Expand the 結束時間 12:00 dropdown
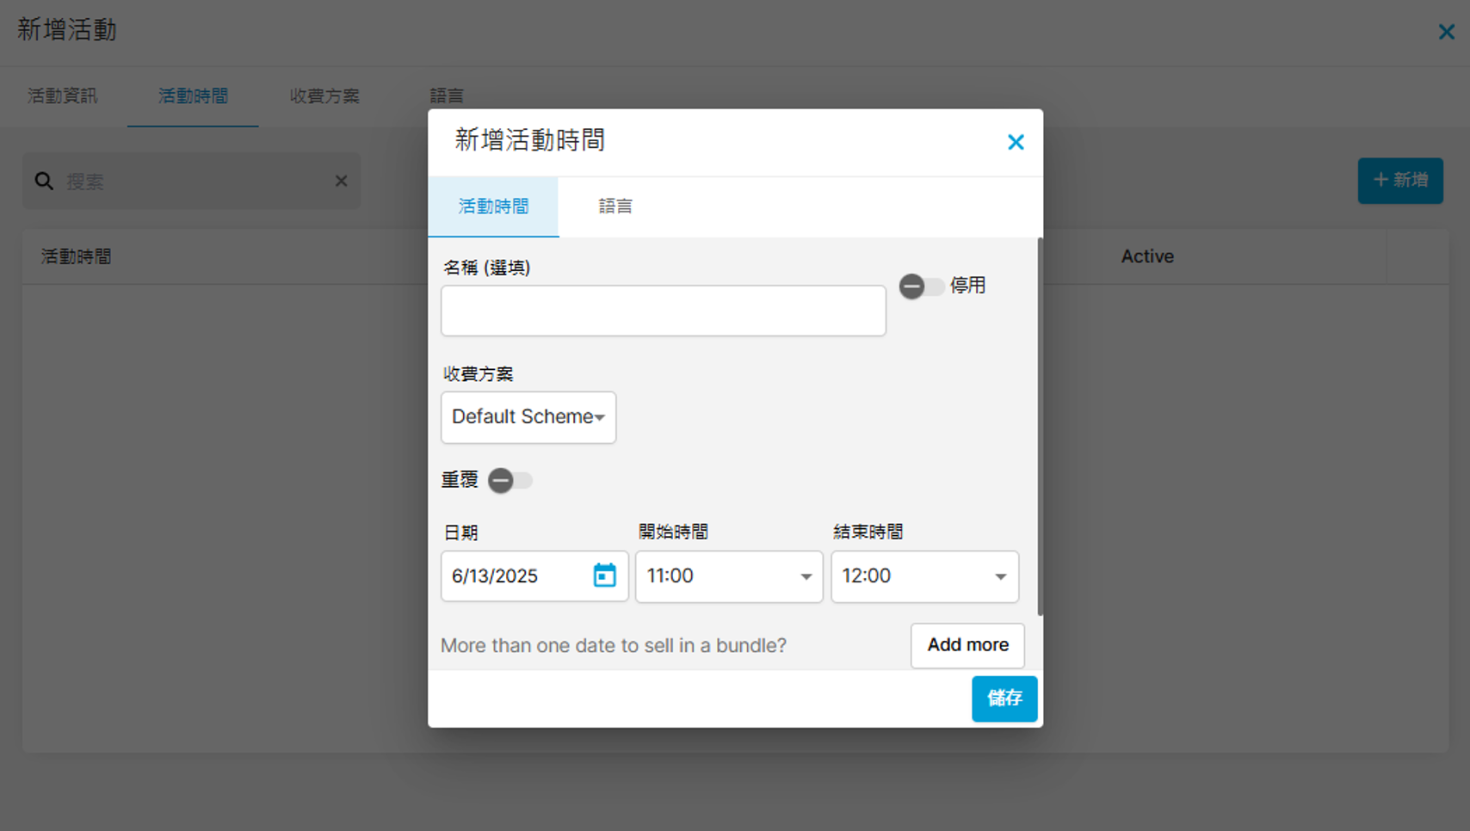This screenshot has height=831, width=1470. [x=923, y=576]
